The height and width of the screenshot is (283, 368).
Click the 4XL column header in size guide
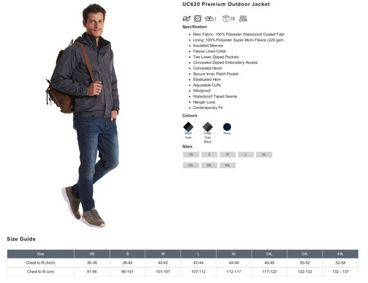coord(340,254)
